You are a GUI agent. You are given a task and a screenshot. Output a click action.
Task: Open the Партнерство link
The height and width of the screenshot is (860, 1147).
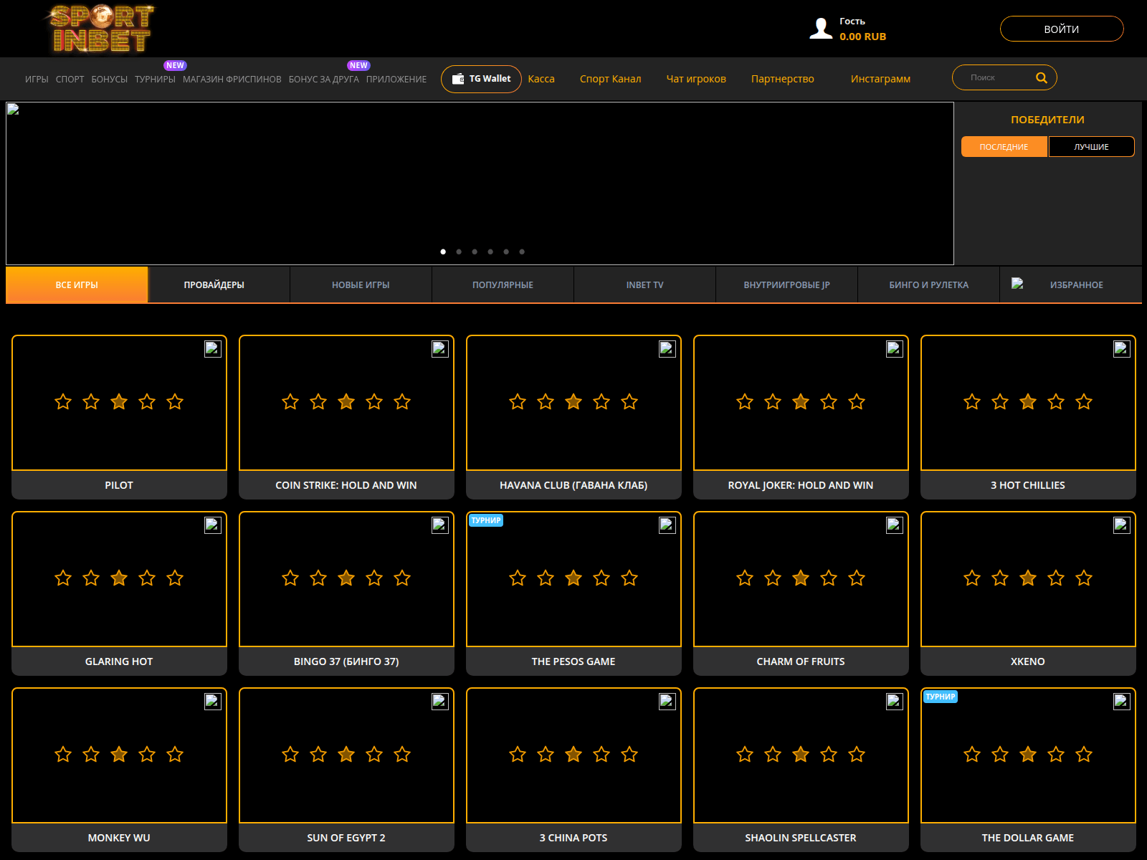[781, 79]
